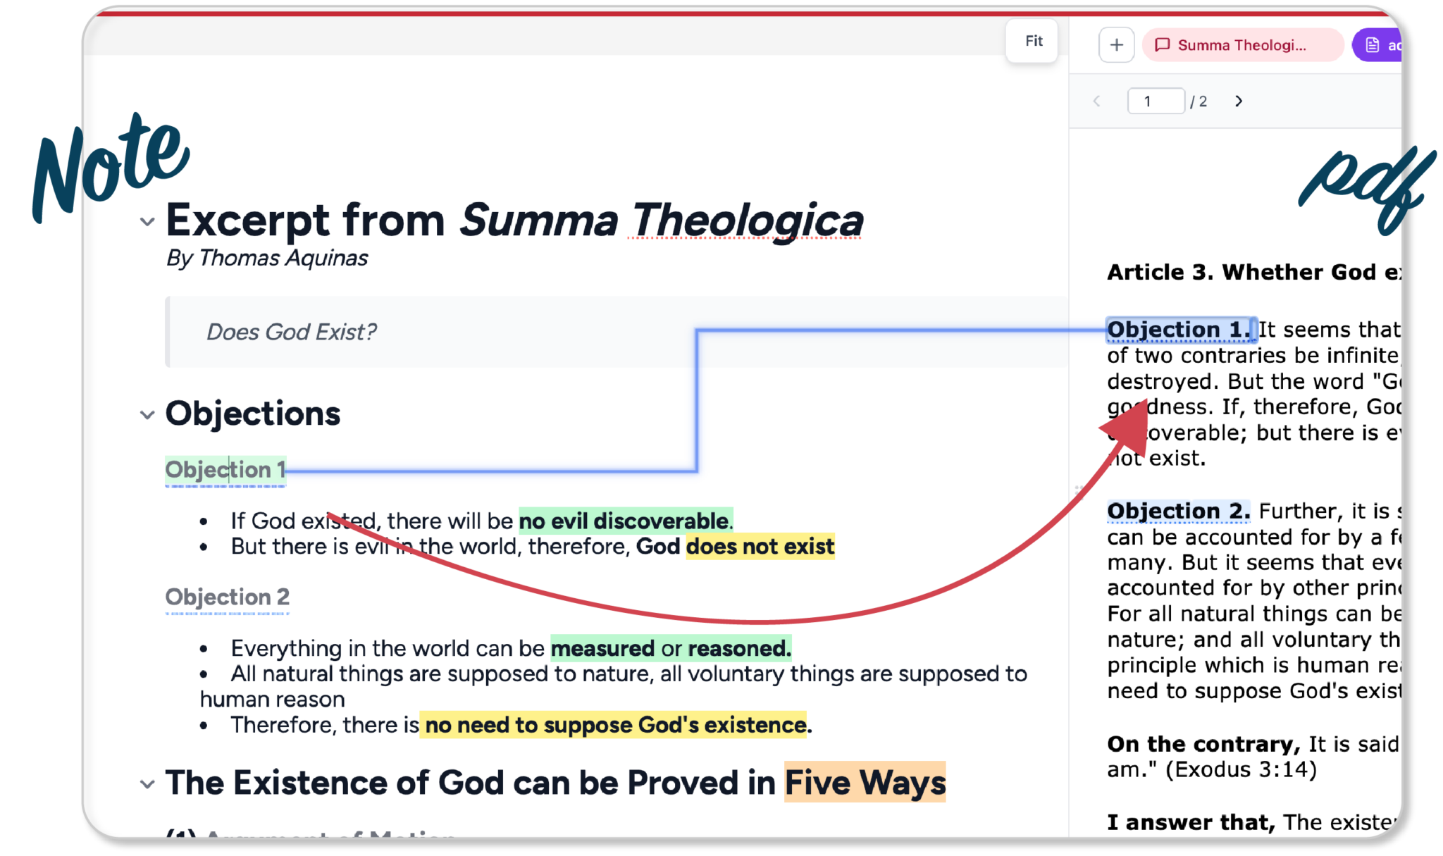Screen dimensions: 1443x856
Task: Open the Objection 1 link in note
Action: [225, 470]
